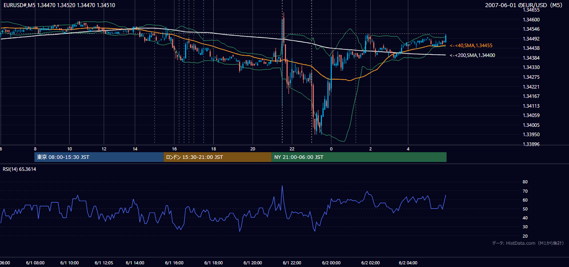Viewport: 569px width, 267px height.
Task: Click the '6/1 12:05' bottom time label
Action: [104, 263]
